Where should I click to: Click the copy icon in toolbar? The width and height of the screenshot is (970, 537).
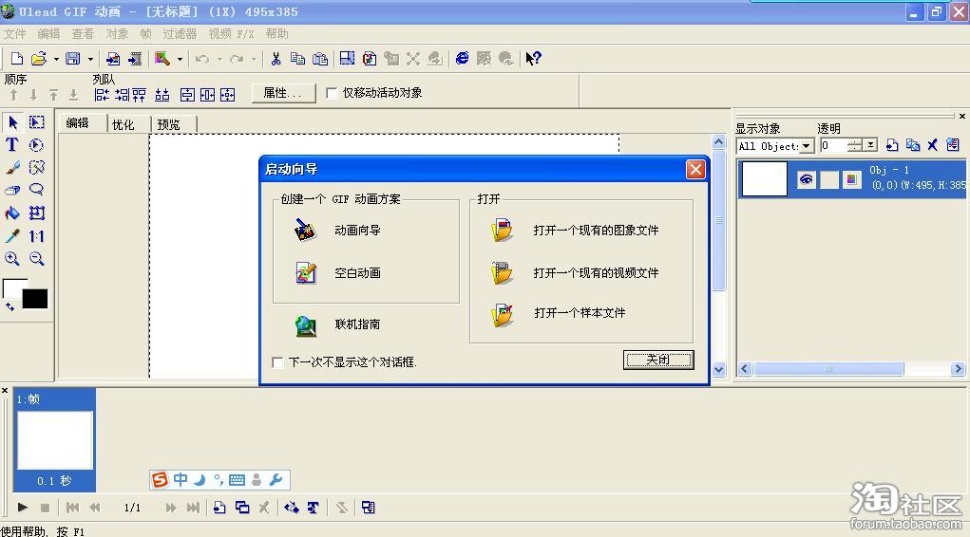[x=297, y=59]
